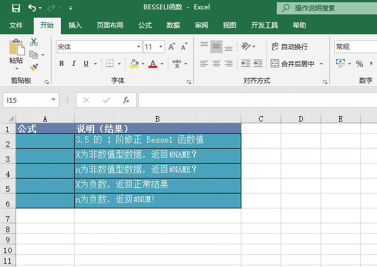The image size is (377, 267).
Task: Open the font name 宋体 dropdown
Action: (x=138, y=47)
